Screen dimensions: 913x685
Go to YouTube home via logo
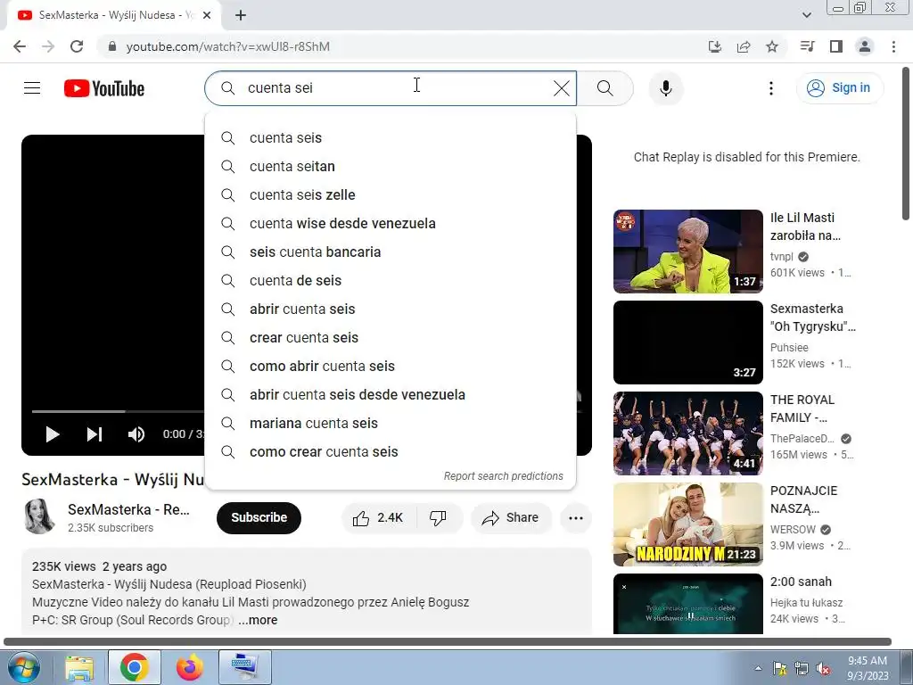coord(104,88)
